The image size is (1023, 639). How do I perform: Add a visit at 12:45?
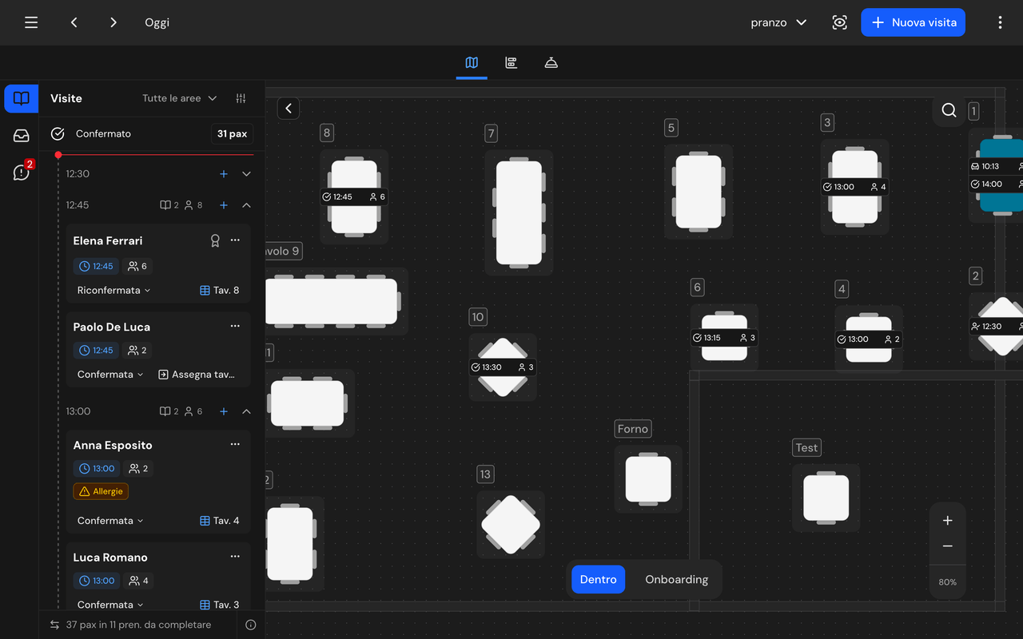coord(224,205)
